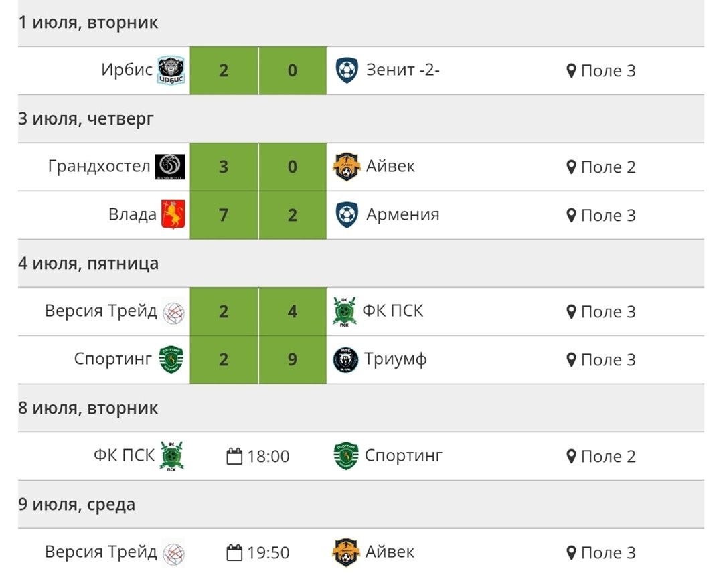Select the Айвек logo in Грандхостел match
Screen dimensions: 723x573
[346, 167]
